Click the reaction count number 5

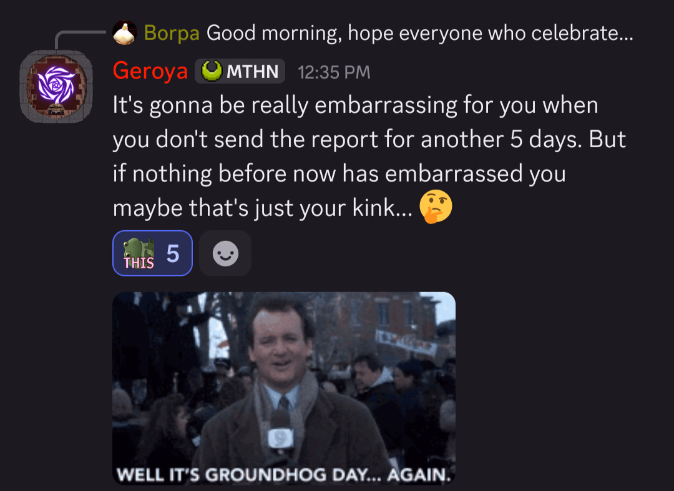(x=173, y=253)
